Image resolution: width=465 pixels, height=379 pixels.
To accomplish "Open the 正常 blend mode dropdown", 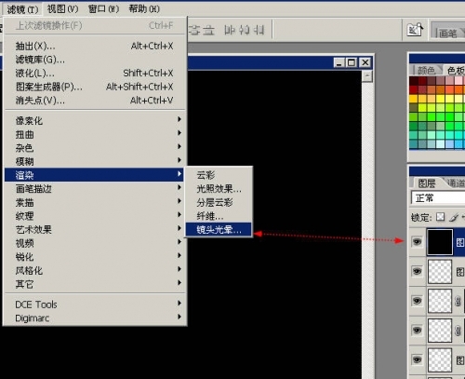I will click(x=438, y=197).
